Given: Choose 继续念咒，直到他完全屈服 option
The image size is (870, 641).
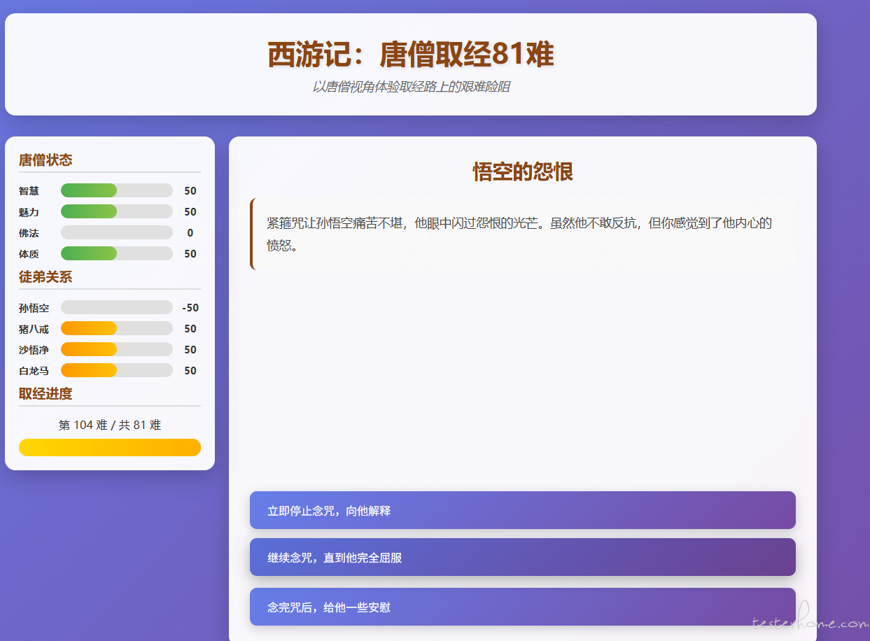Looking at the screenshot, I should 522,557.
